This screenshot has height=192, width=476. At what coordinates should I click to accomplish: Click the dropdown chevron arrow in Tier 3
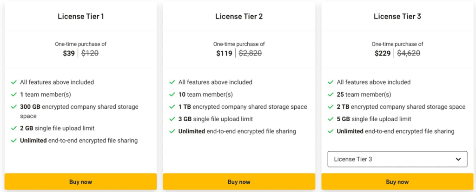click(x=459, y=159)
